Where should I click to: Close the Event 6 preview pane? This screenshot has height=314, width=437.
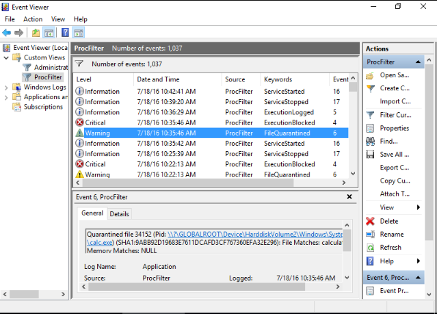pos(349,197)
